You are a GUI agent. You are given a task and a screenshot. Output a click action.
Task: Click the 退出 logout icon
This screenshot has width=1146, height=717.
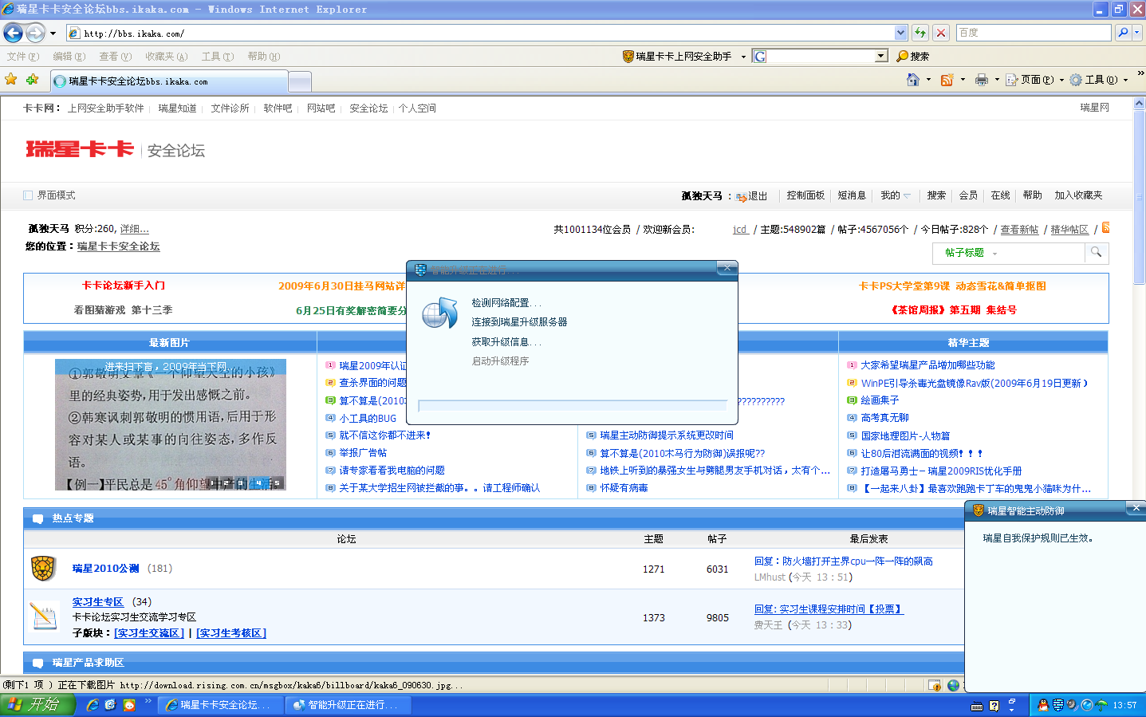[x=742, y=196]
